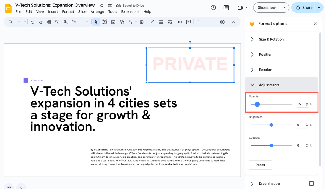Screen dimensions: 325x189
Task: Open the line type dropdown arrow
Action: click(136, 22)
